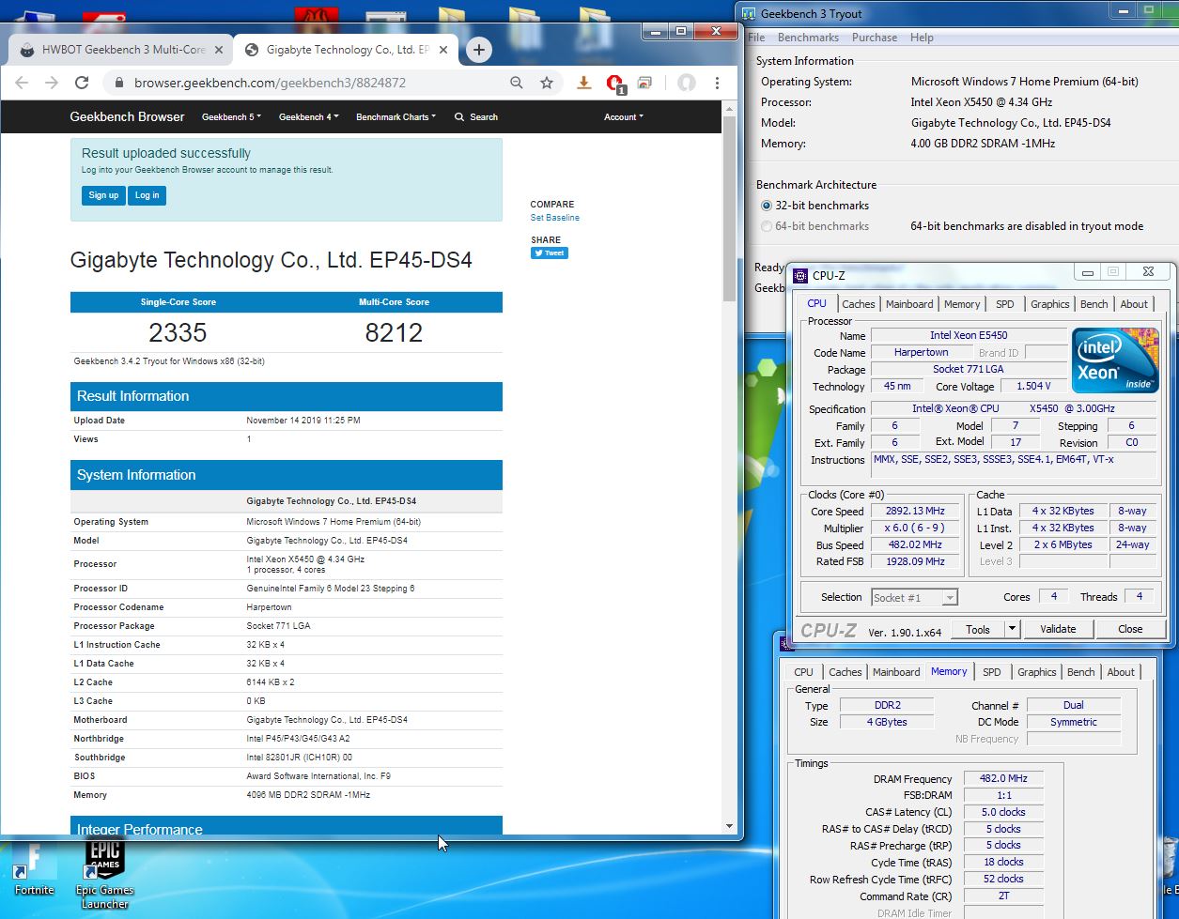This screenshot has width=1179, height=919.
Task: Select CPU tab in lower CPU-Z window
Action: pos(803,672)
